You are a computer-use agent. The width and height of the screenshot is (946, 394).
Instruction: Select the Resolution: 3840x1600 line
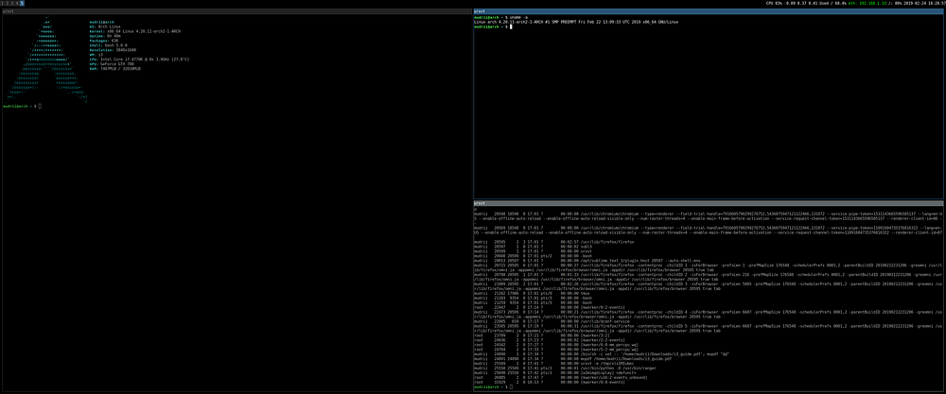(113, 49)
